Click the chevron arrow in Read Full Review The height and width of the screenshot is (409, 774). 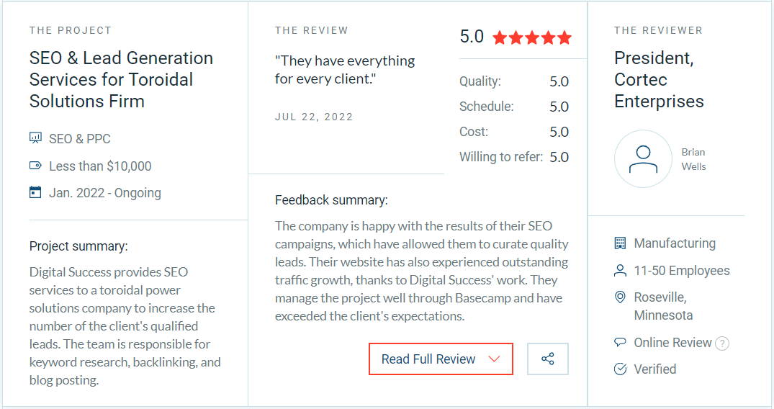(x=494, y=359)
